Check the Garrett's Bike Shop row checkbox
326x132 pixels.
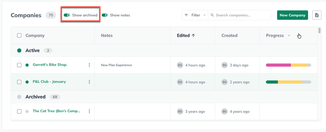tap(19, 65)
